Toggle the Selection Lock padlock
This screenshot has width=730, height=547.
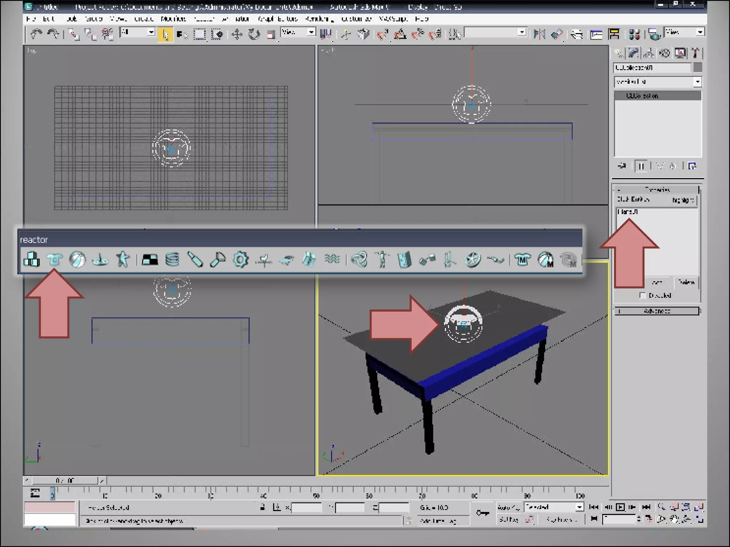point(263,507)
